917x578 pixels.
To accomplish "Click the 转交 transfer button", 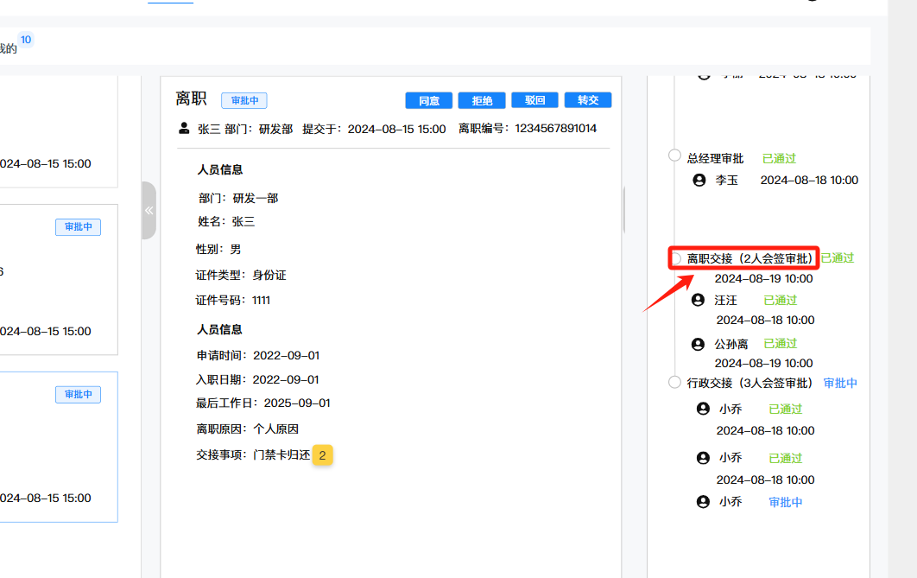I will pyautogui.click(x=588, y=100).
